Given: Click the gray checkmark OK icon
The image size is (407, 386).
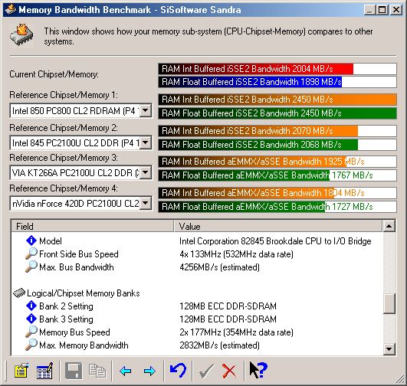Looking at the screenshot, I should point(207,371).
